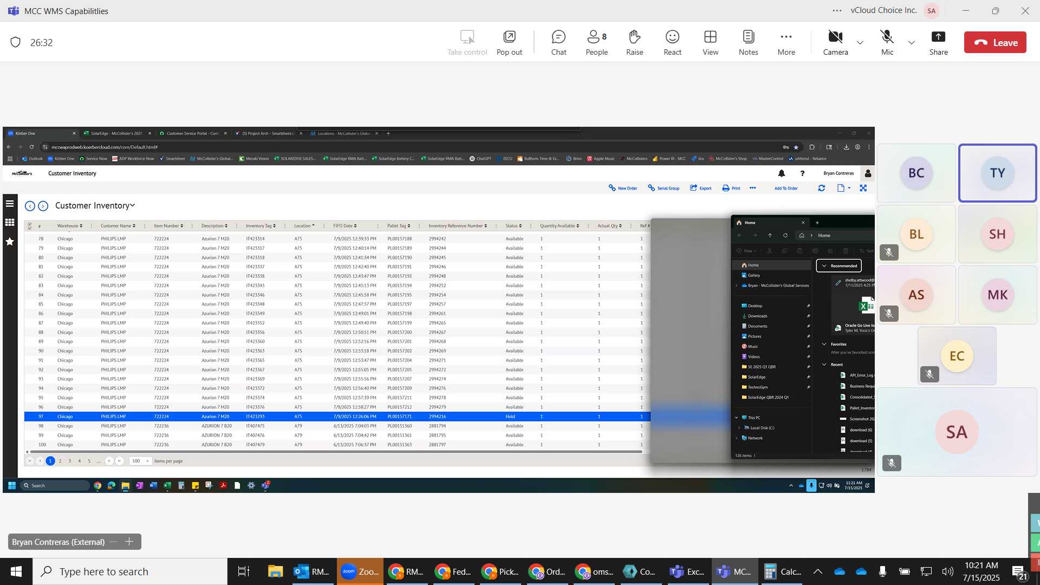Open the Calculator taskbar app
Viewport: 1040px width, 585px height.
[783, 571]
